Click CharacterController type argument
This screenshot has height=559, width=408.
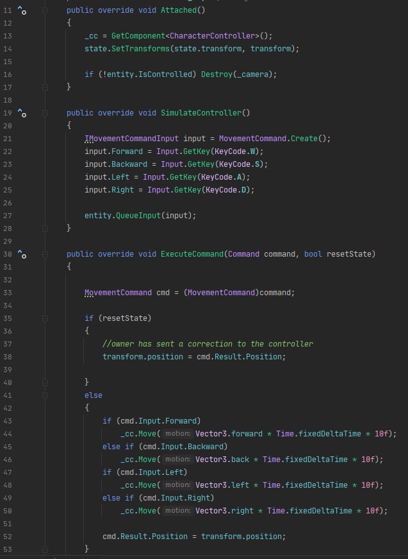pos(213,36)
